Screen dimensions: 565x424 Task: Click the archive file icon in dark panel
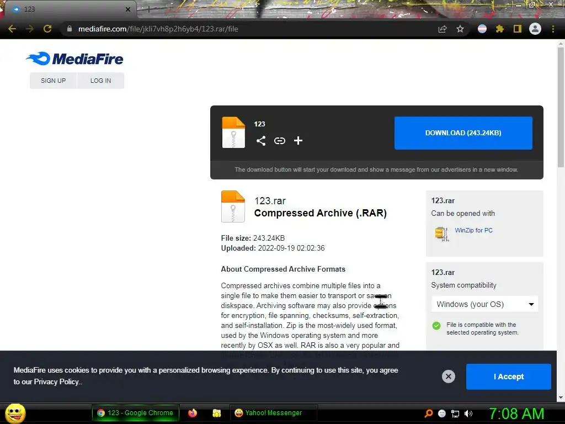(x=233, y=132)
